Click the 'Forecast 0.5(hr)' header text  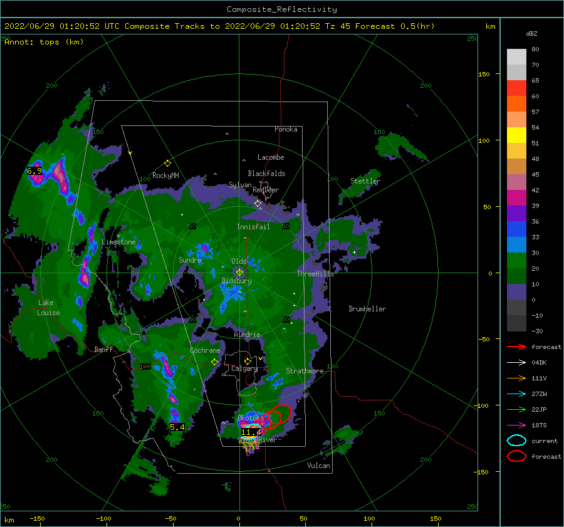395,26
